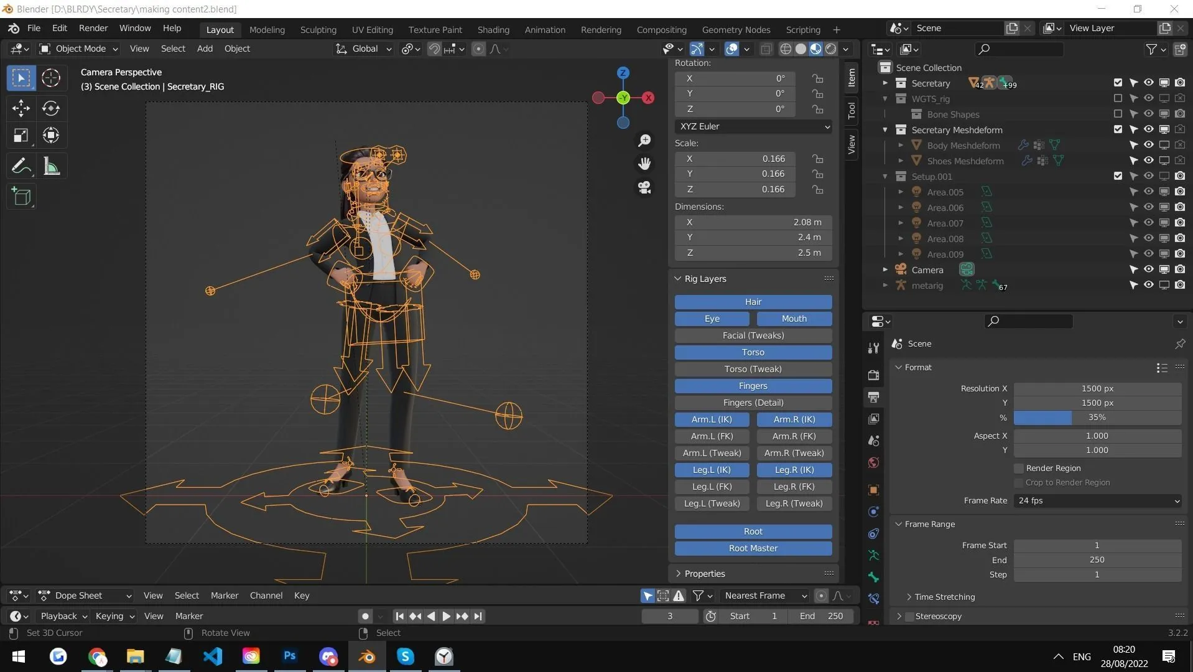Select the Rotate tool

50,108
